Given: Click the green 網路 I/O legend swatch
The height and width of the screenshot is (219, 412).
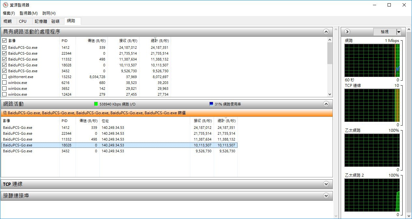Looking at the screenshot, I should pyautogui.click(x=96, y=104).
